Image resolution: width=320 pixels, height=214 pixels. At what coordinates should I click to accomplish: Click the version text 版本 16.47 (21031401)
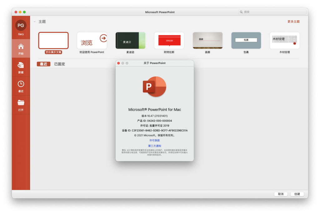tap(154, 116)
